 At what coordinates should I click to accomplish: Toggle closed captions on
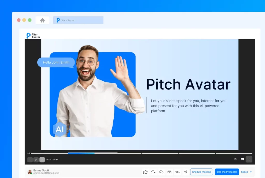pyautogui.click(x=242, y=159)
